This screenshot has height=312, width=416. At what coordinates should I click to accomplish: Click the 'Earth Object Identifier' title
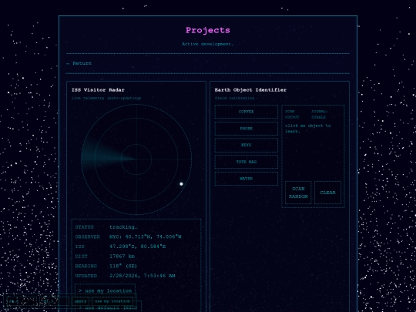coord(250,90)
